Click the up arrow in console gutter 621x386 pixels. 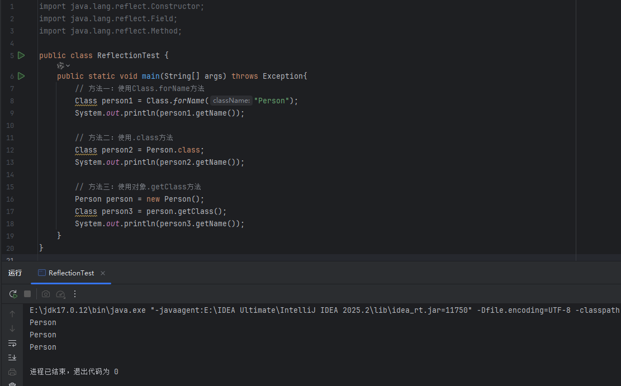pyautogui.click(x=12, y=314)
